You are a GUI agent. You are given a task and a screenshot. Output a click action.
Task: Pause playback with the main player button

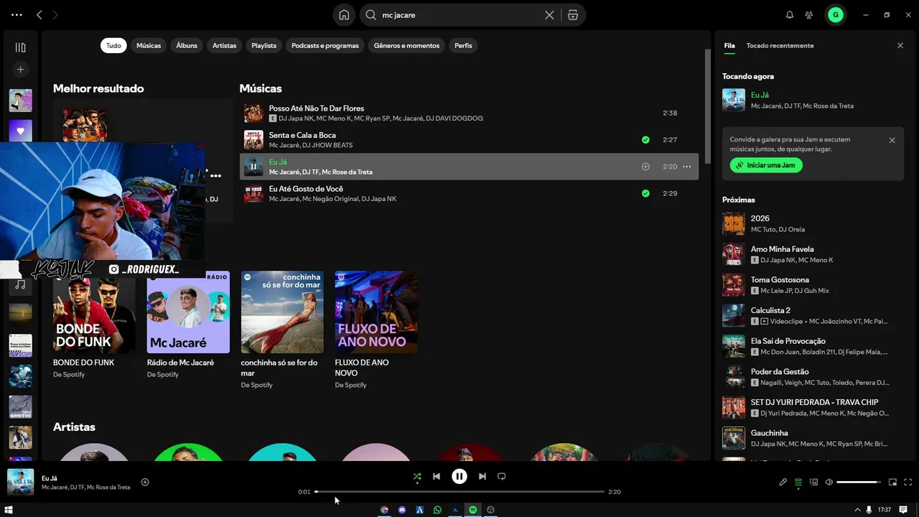(x=459, y=476)
